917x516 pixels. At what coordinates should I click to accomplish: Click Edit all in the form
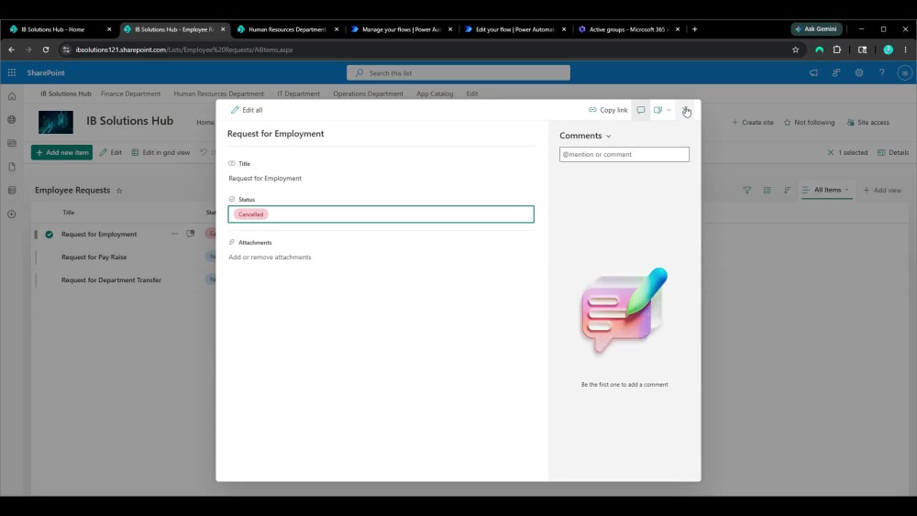coord(247,110)
